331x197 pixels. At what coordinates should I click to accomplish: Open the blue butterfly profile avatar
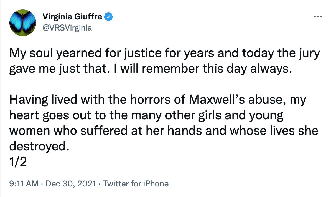(x=23, y=23)
